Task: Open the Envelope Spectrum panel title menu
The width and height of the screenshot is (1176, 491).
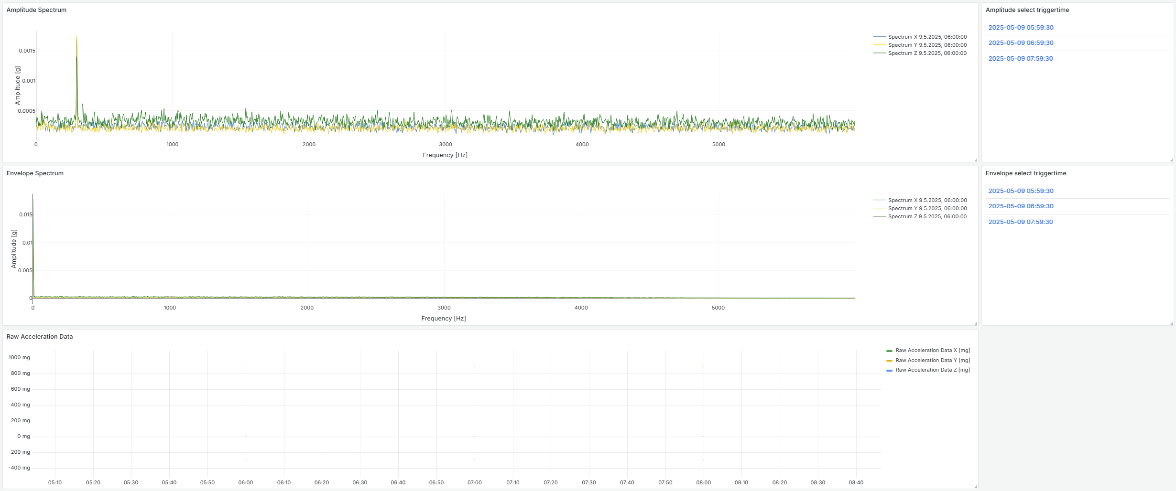Action: pyautogui.click(x=35, y=173)
